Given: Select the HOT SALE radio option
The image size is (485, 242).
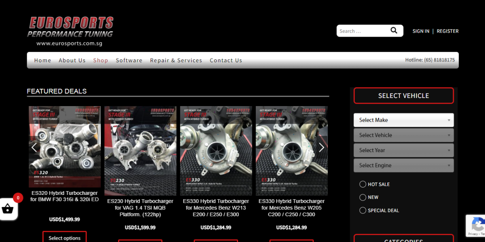Looking at the screenshot, I should [x=363, y=184].
